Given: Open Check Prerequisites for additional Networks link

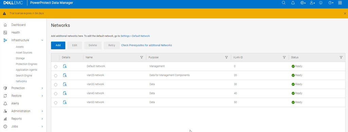Looking at the screenshot, I should point(146,45).
